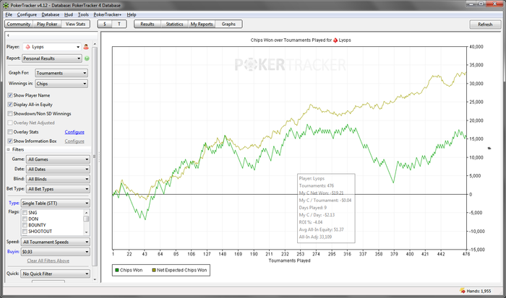Switch to the Play Poker tab

click(47, 24)
